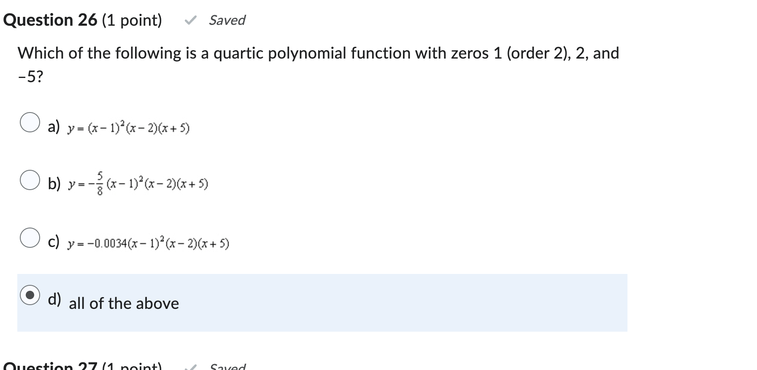Click the option d label letter
The height and width of the screenshot is (370, 757).
pos(54,298)
